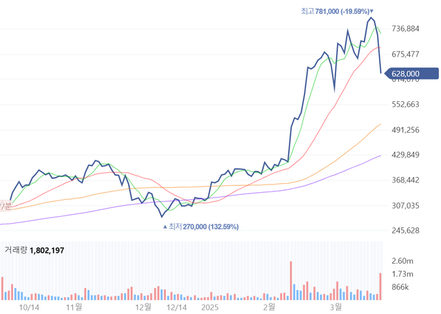The image size is (441, 314).
Task: Click the 거래량 1,802,197 volume label
Action: coord(34,250)
